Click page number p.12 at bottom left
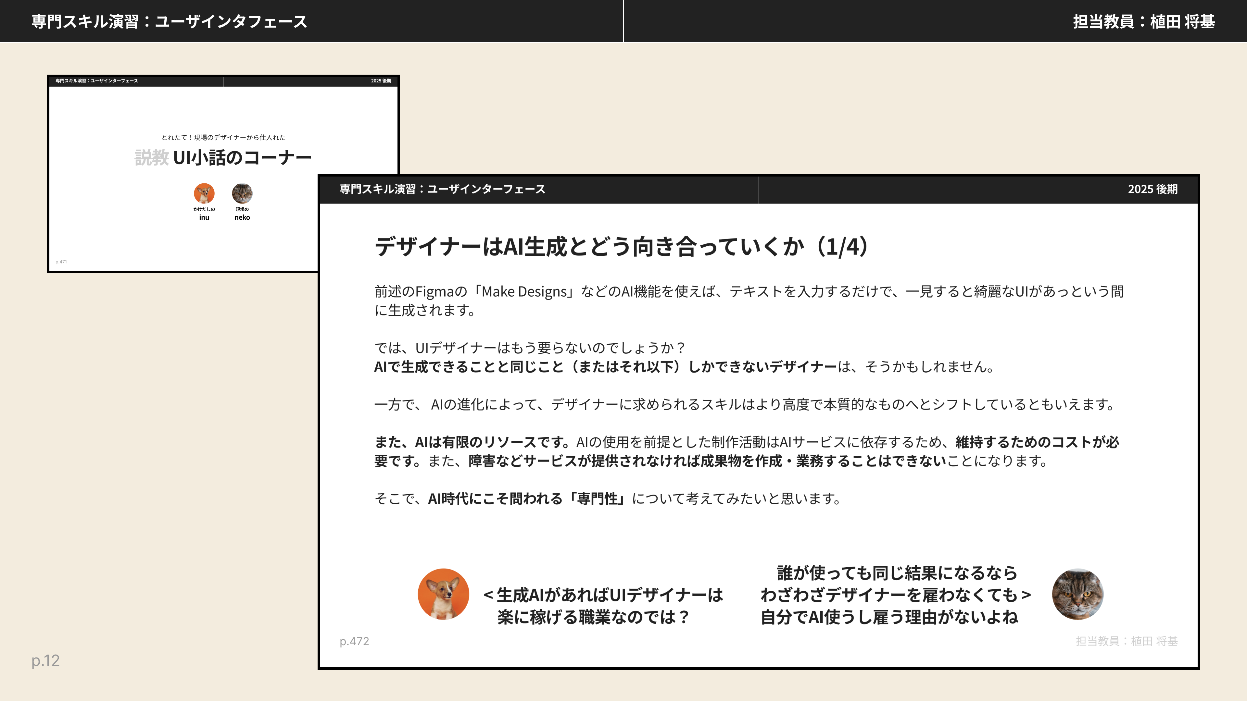Viewport: 1247px width, 701px height. [x=45, y=660]
